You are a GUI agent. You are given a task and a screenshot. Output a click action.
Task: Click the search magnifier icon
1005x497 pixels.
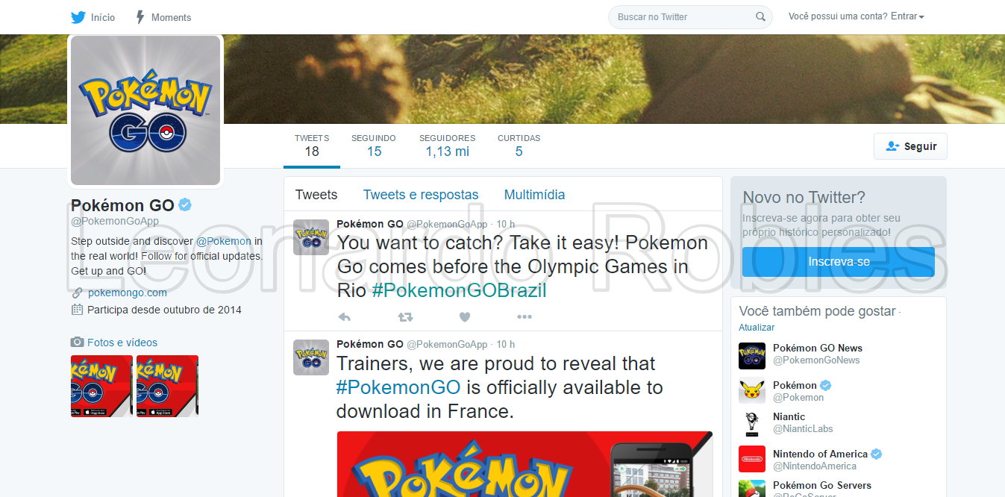coord(760,17)
